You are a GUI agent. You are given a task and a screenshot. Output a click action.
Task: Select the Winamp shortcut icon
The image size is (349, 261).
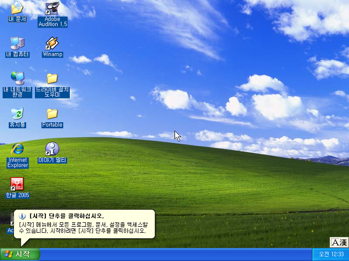point(52,43)
